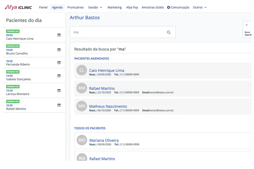Click the CL avatar of Caio Henrique Lima
The height and width of the screenshot is (169, 254).
point(82,70)
